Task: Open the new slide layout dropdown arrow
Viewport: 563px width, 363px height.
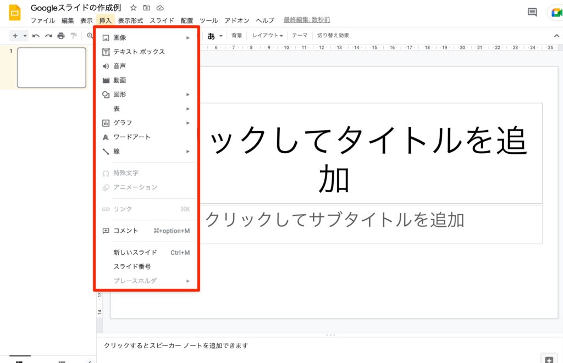Action: 25,36
